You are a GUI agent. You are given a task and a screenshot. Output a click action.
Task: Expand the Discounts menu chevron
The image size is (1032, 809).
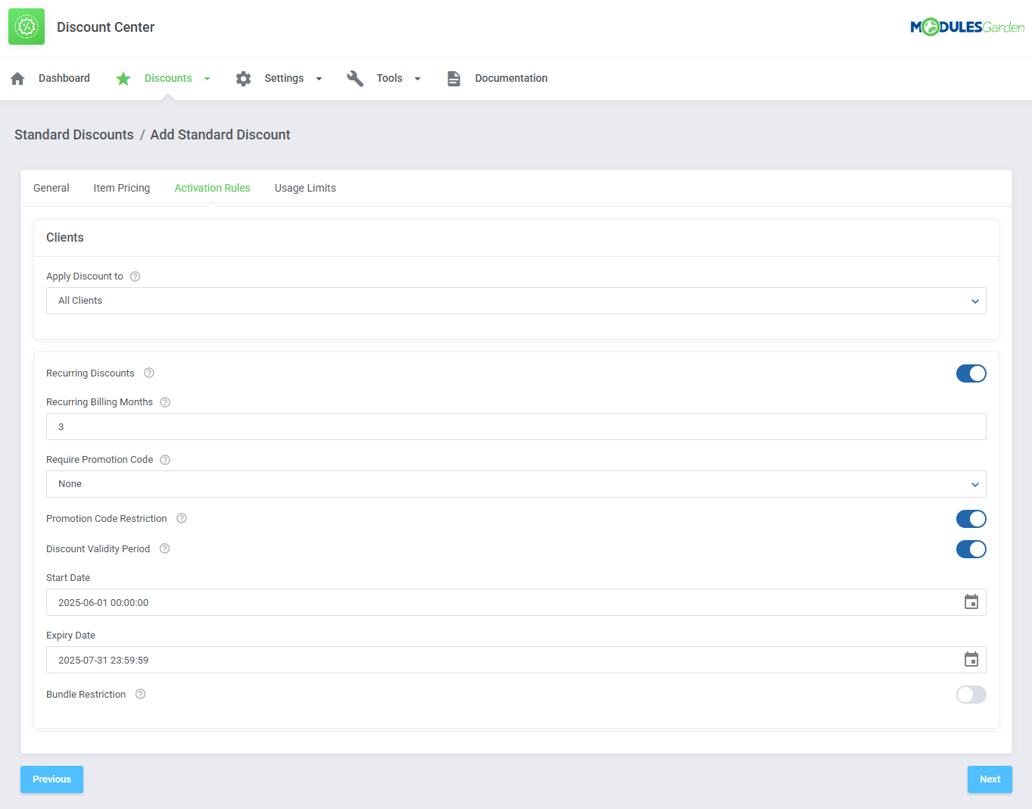pyautogui.click(x=207, y=77)
